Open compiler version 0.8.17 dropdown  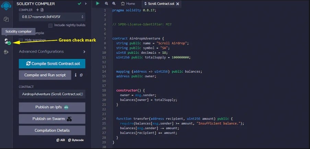tap(52, 17)
